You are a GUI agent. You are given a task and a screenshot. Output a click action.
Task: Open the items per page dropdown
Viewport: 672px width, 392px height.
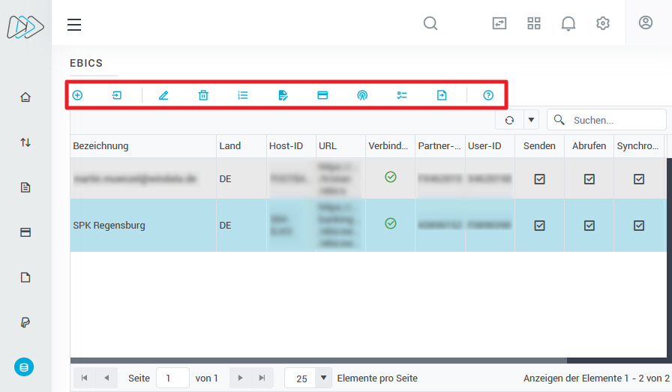tap(323, 379)
